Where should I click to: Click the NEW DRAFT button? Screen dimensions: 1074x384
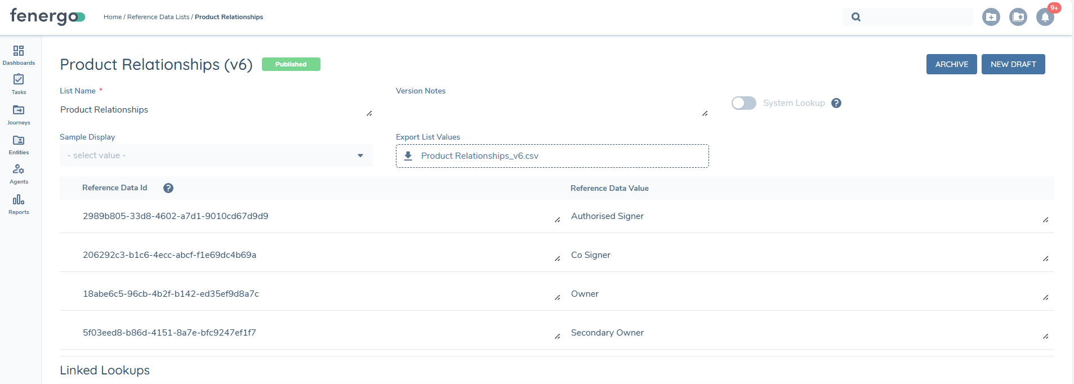(1013, 64)
